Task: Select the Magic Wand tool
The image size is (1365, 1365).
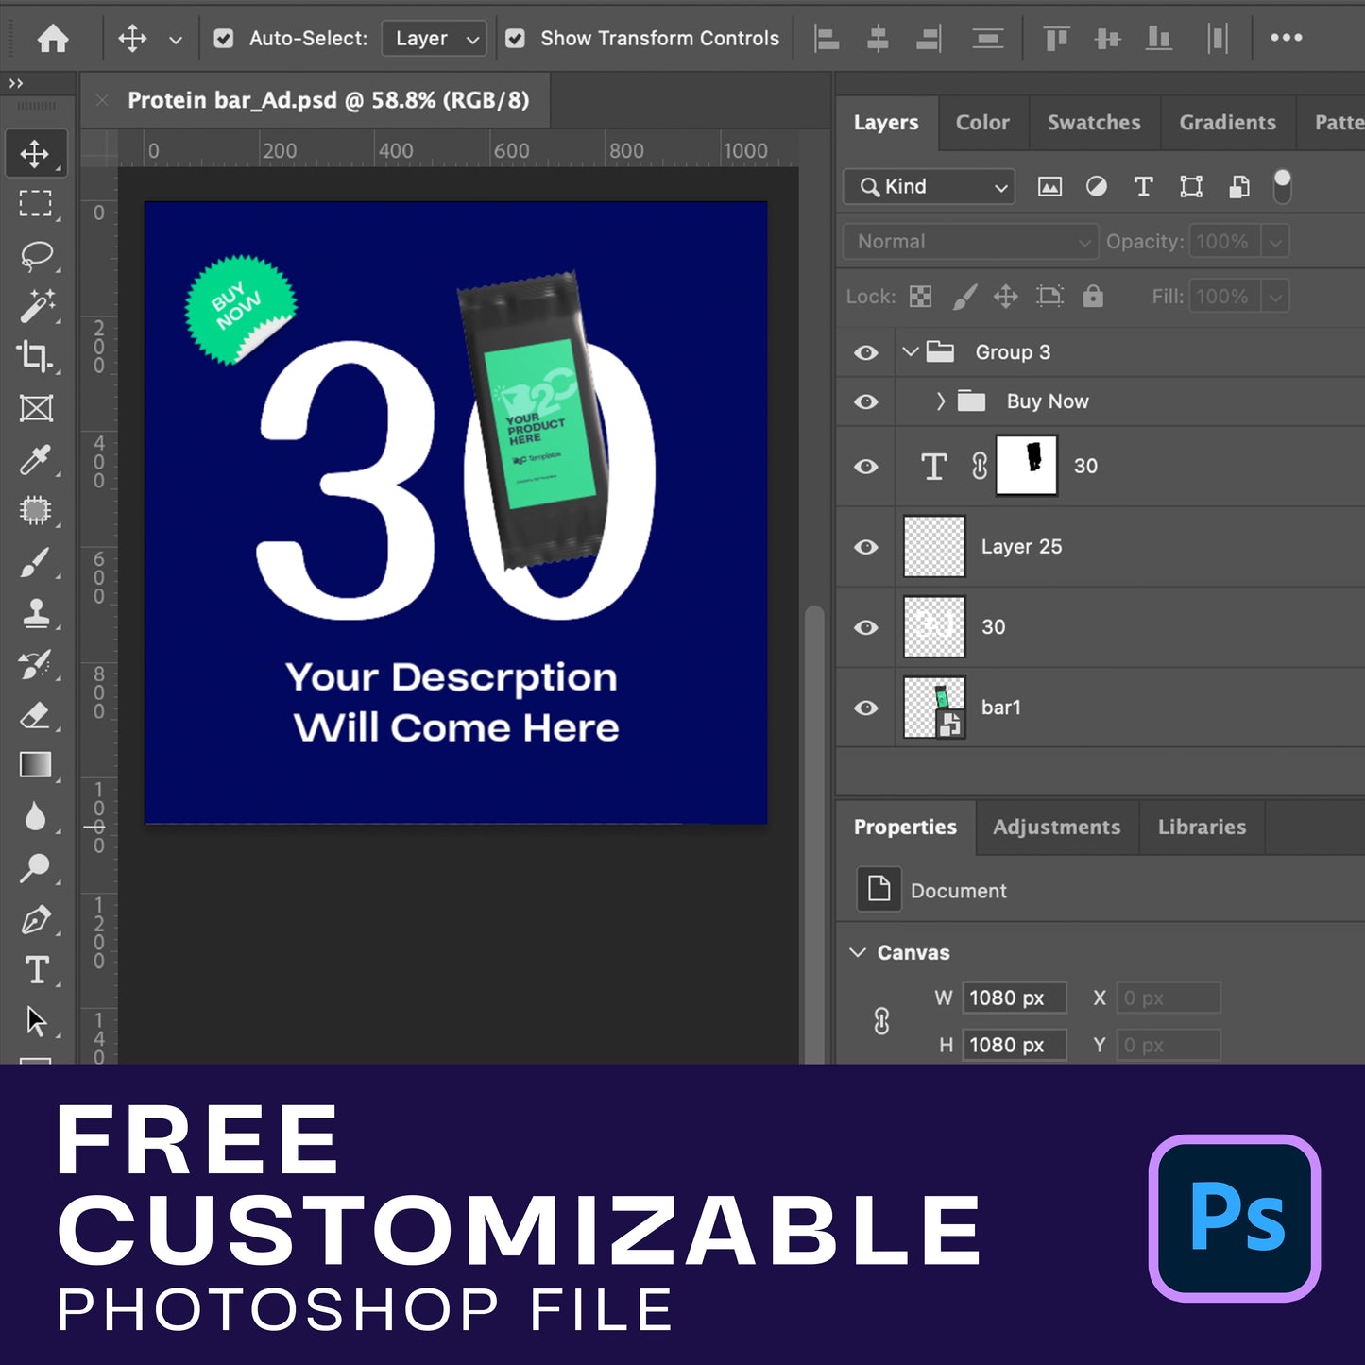Action: [x=36, y=306]
